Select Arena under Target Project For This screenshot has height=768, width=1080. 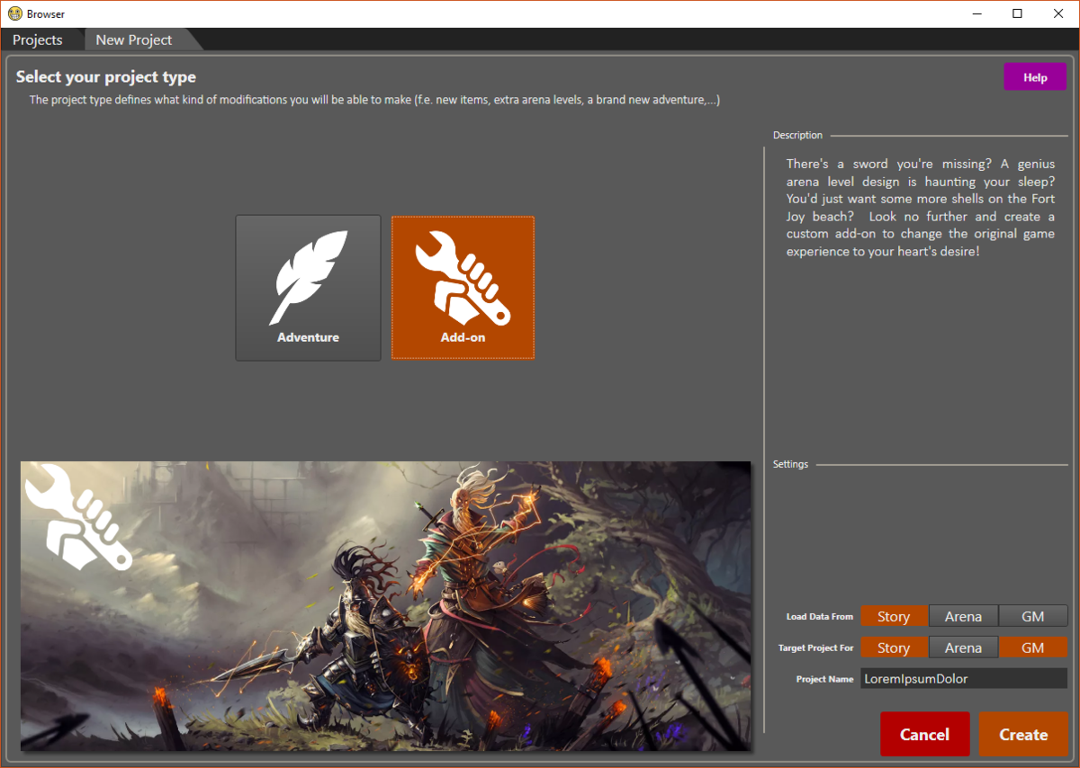[x=963, y=647]
